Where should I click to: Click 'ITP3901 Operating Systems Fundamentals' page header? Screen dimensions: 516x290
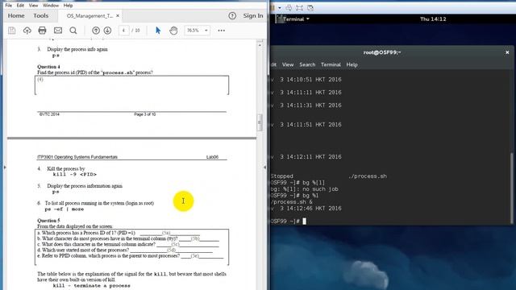(77, 157)
